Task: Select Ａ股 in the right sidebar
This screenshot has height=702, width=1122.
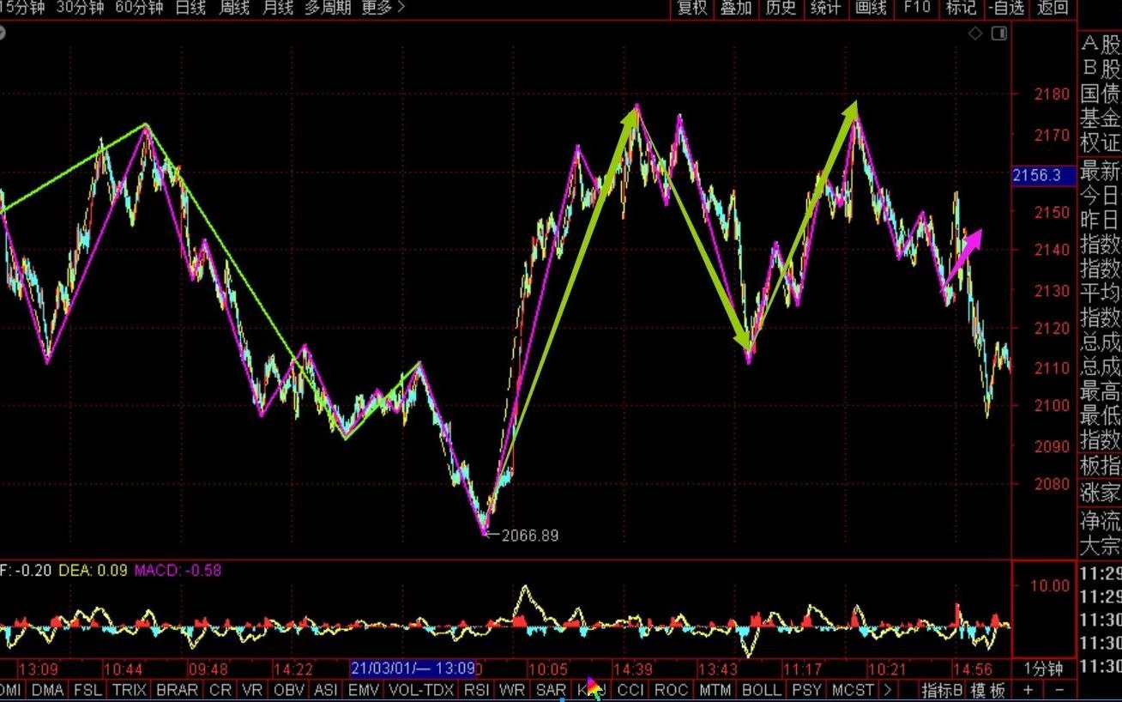Action: 1101,44
